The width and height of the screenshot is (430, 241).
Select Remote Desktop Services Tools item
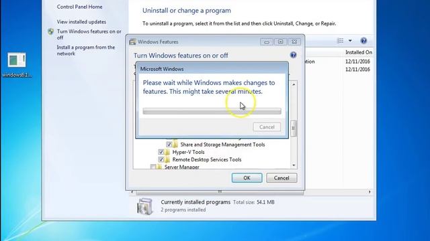pyautogui.click(x=207, y=159)
